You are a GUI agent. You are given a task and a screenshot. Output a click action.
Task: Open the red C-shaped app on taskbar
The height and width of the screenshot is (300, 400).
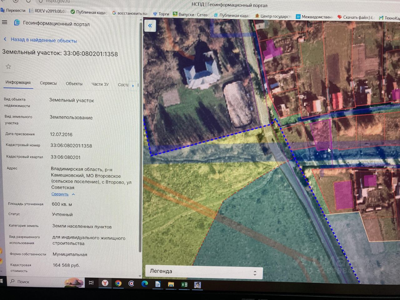131,283
